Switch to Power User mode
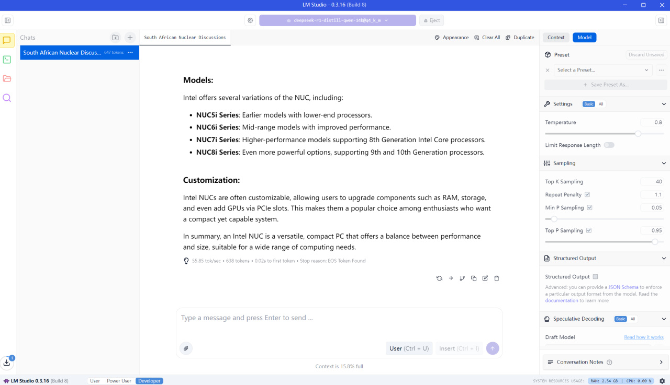Image resolution: width=670 pixels, height=385 pixels. coord(119,381)
